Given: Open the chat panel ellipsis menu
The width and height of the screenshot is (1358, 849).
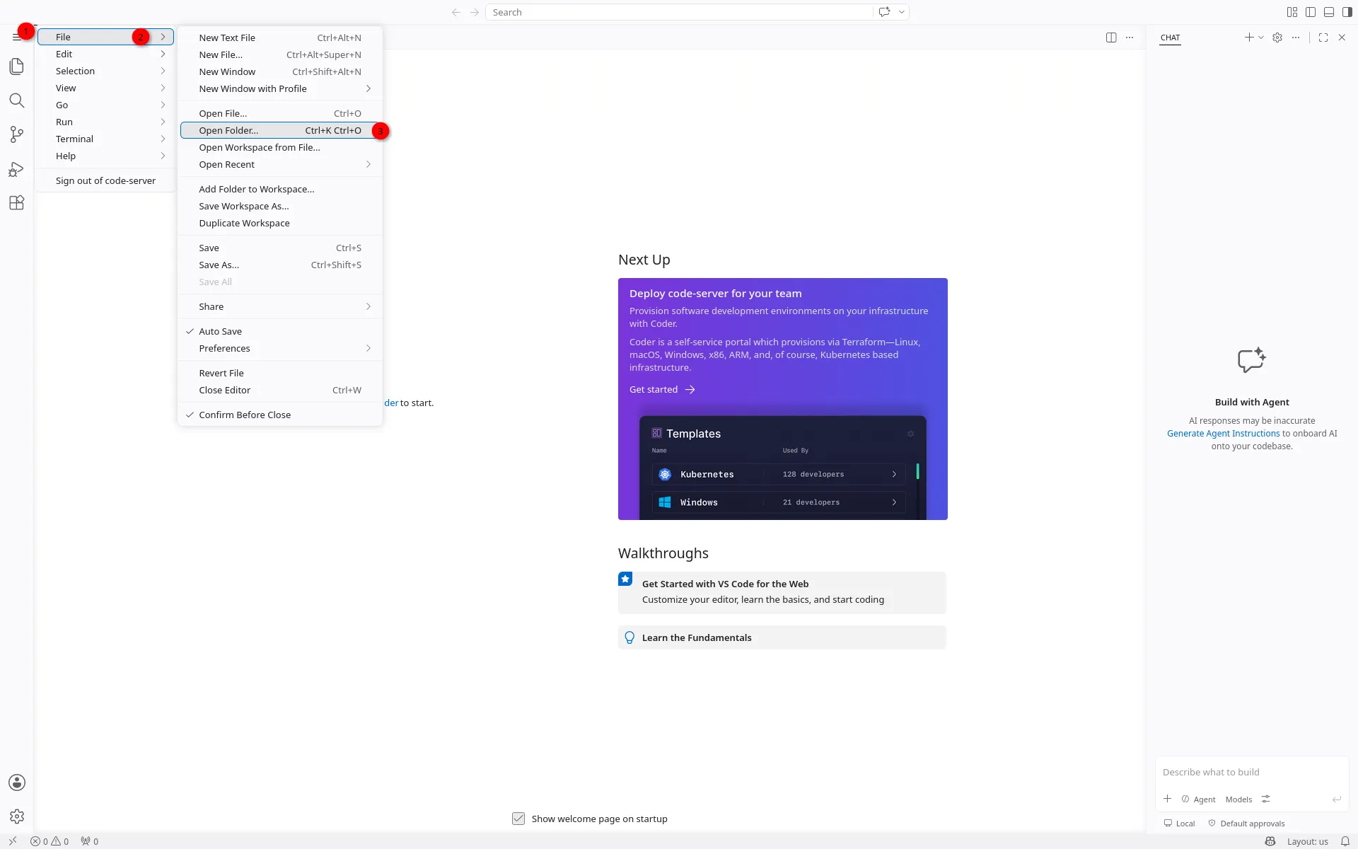Looking at the screenshot, I should [x=1296, y=37].
